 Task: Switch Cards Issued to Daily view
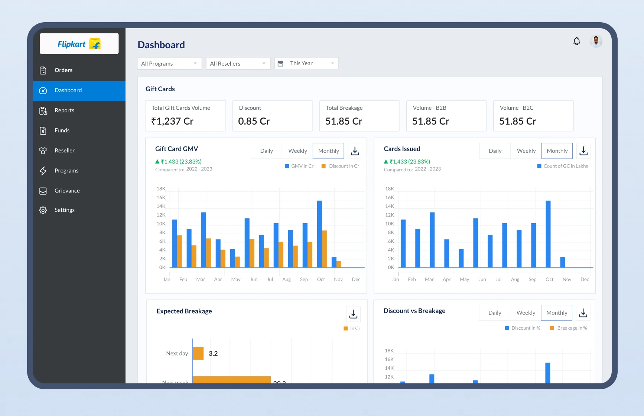click(x=495, y=151)
